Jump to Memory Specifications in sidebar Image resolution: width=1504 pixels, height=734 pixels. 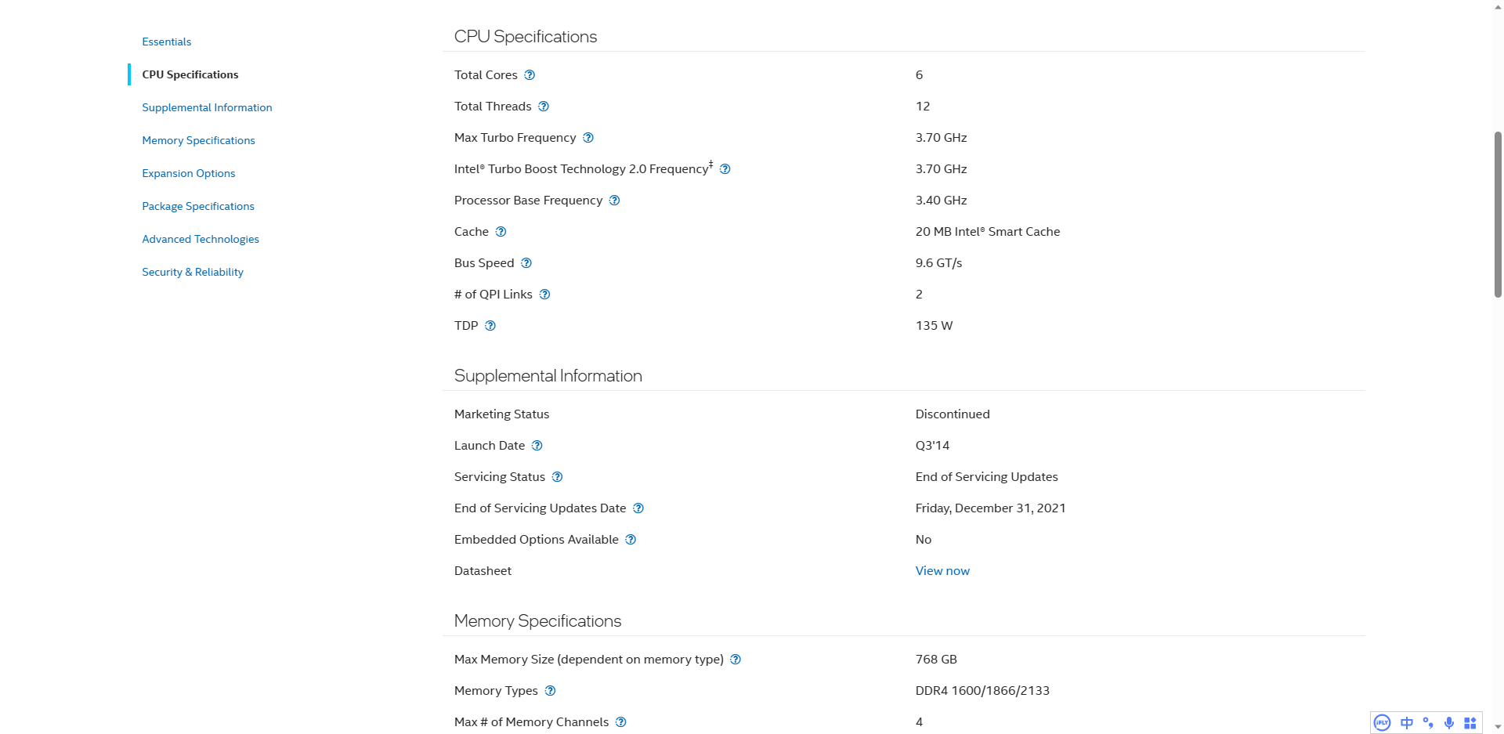pyautogui.click(x=199, y=140)
